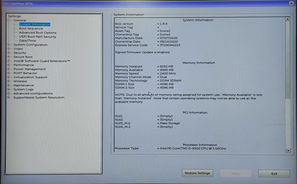Viewport: 297px width, 184px height.
Task: Expand the Security node
Action: 8,53
